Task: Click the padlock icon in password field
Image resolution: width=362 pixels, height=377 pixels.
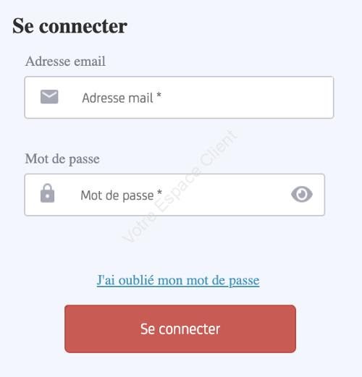Action: pyautogui.click(x=47, y=193)
